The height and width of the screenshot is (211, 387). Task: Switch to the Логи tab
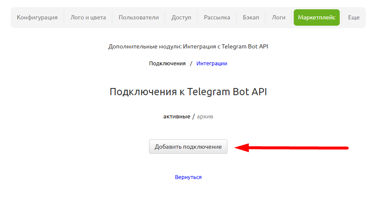(279, 18)
